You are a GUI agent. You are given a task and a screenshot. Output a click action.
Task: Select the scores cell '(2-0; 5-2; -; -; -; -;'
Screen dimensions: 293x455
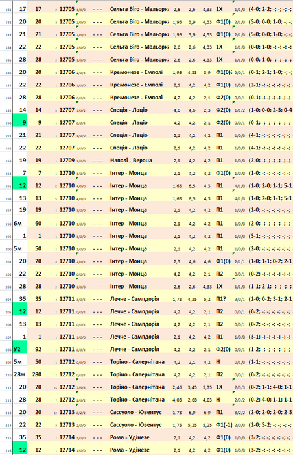pos(270,425)
